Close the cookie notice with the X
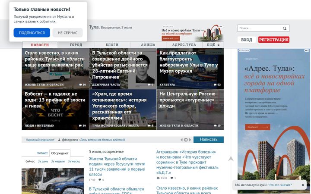Viewport: 311px width, 194px height. point(303,185)
